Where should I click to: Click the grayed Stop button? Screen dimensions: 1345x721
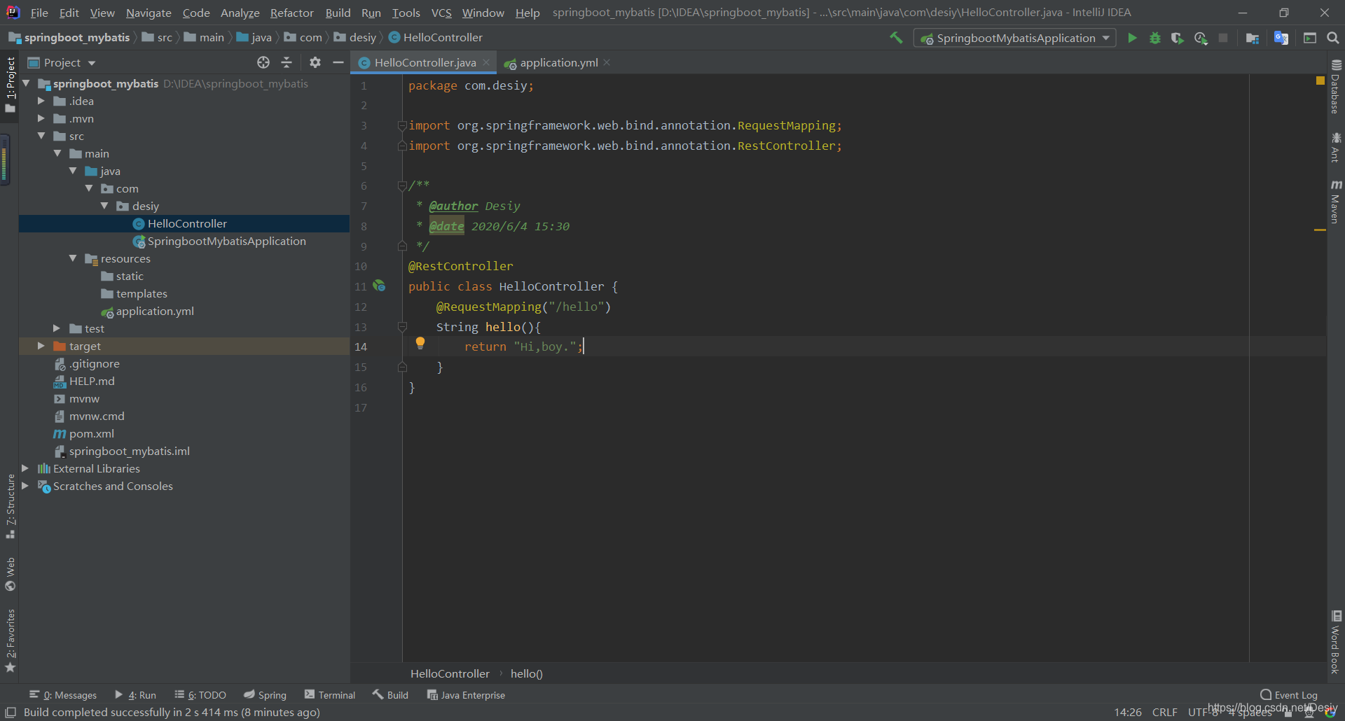click(x=1223, y=38)
